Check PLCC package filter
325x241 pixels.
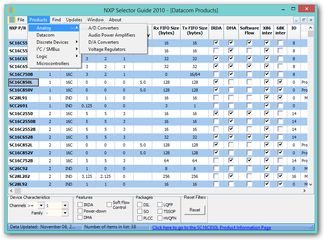pos(140,218)
